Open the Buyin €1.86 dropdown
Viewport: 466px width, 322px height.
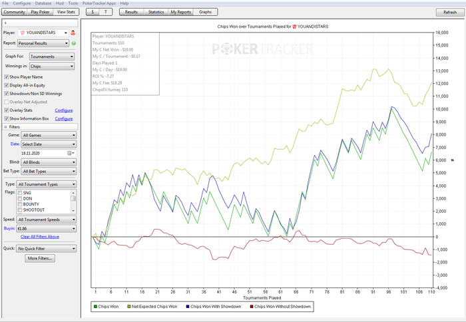coord(47,228)
